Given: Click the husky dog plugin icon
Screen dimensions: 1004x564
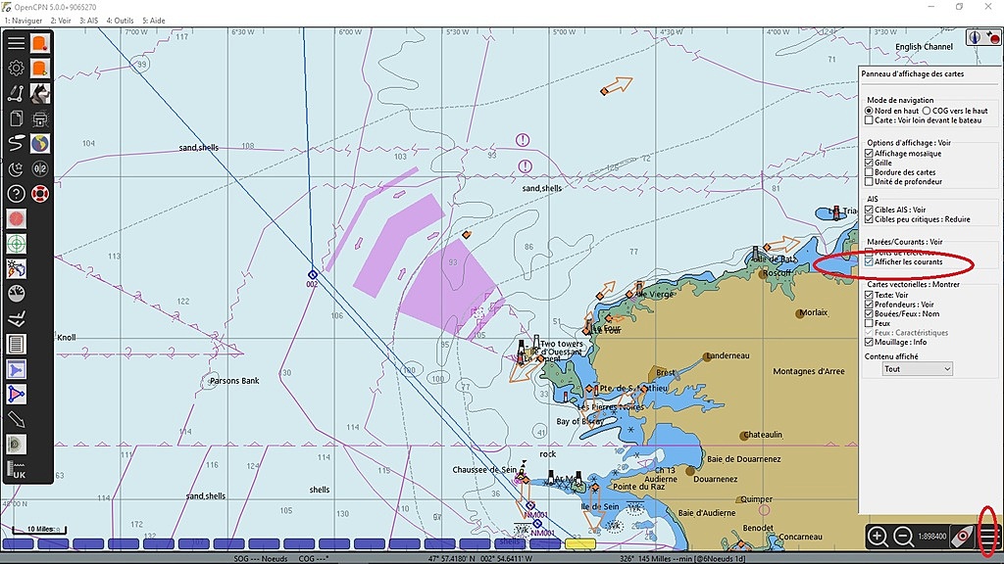Looking at the screenshot, I should pyautogui.click(x=40, y=93).
